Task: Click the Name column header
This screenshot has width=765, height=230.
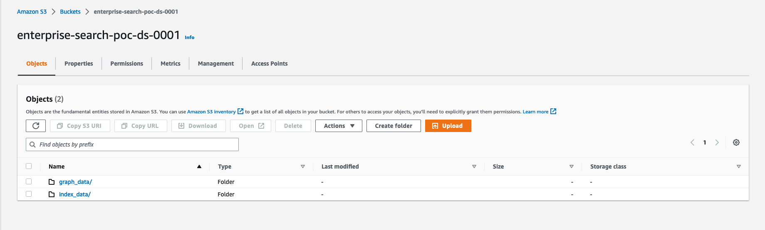Action: (x=57, y=166)
